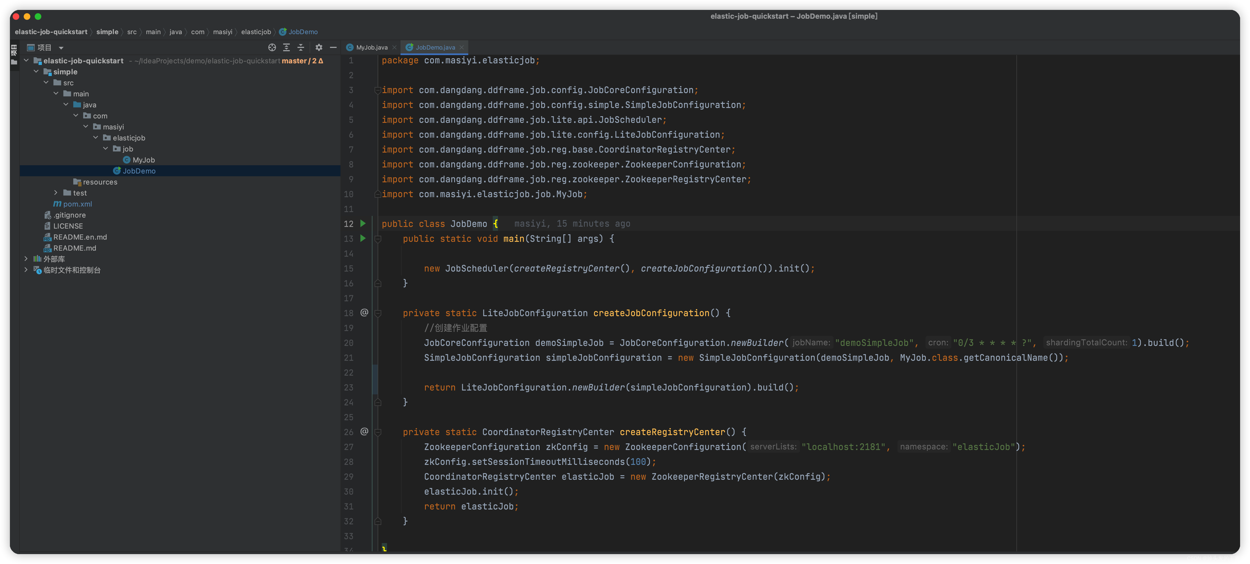Expand the test folder in project tree
The width and height of the screenshot is (1250, 564).
pyautogui.click(x=56, y=193)
